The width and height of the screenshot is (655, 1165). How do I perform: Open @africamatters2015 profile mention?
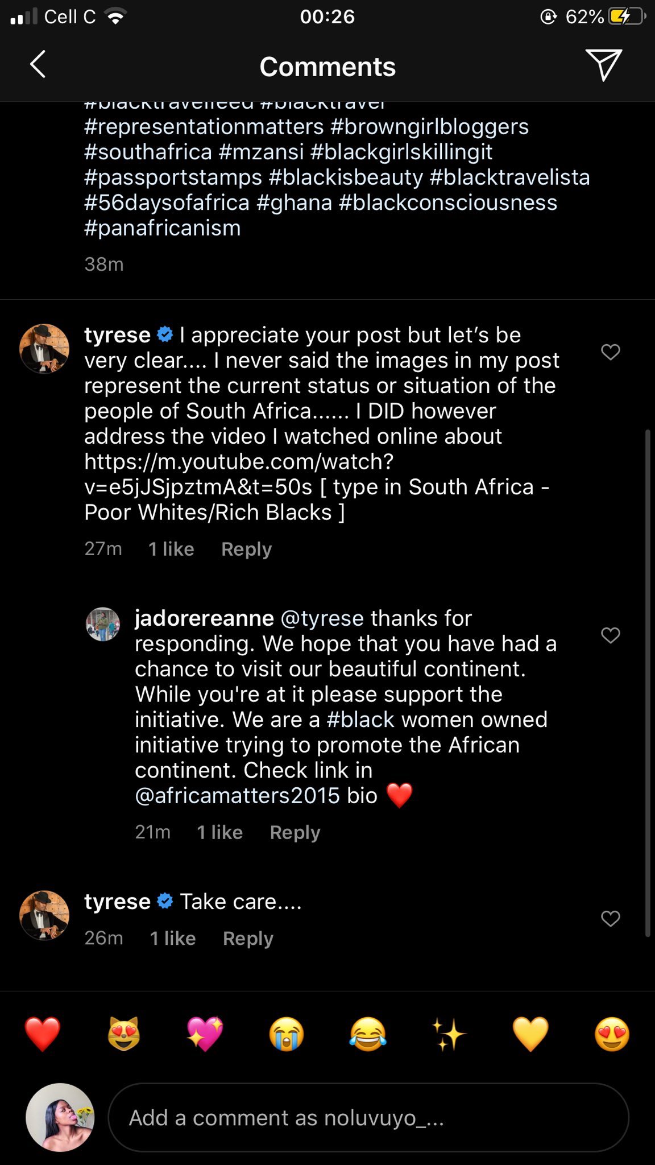pos(237,795)
